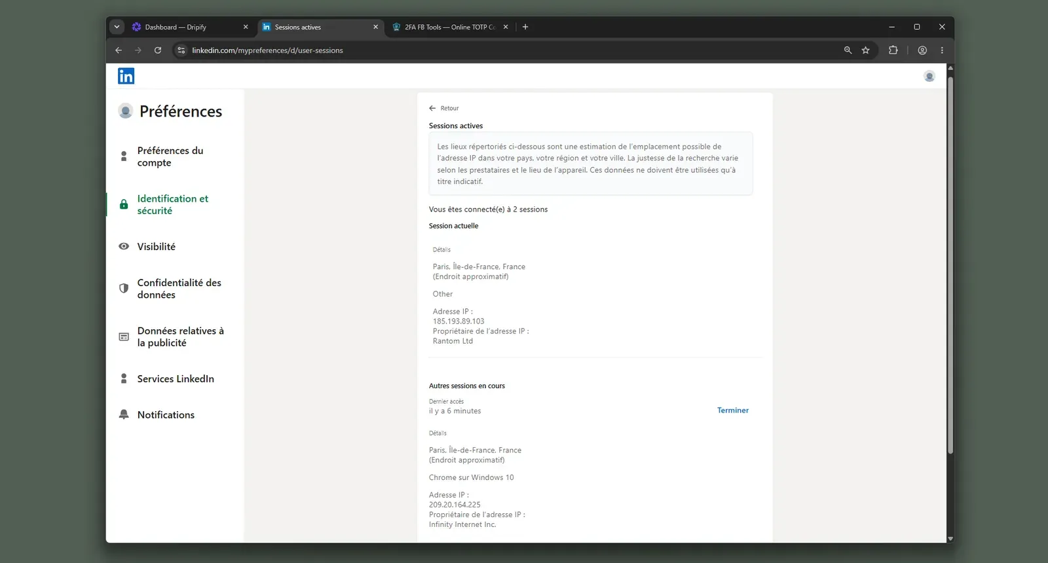This screenshot has width=1048, height=563.
Task: Reload the page with the refresh icon
Action: [158, 50]
